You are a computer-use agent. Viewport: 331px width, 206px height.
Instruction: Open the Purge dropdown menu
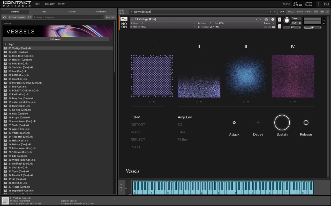point(269,23)
